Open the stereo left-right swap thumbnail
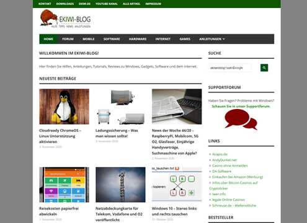 pyautogui.click(x=177, y=184)
